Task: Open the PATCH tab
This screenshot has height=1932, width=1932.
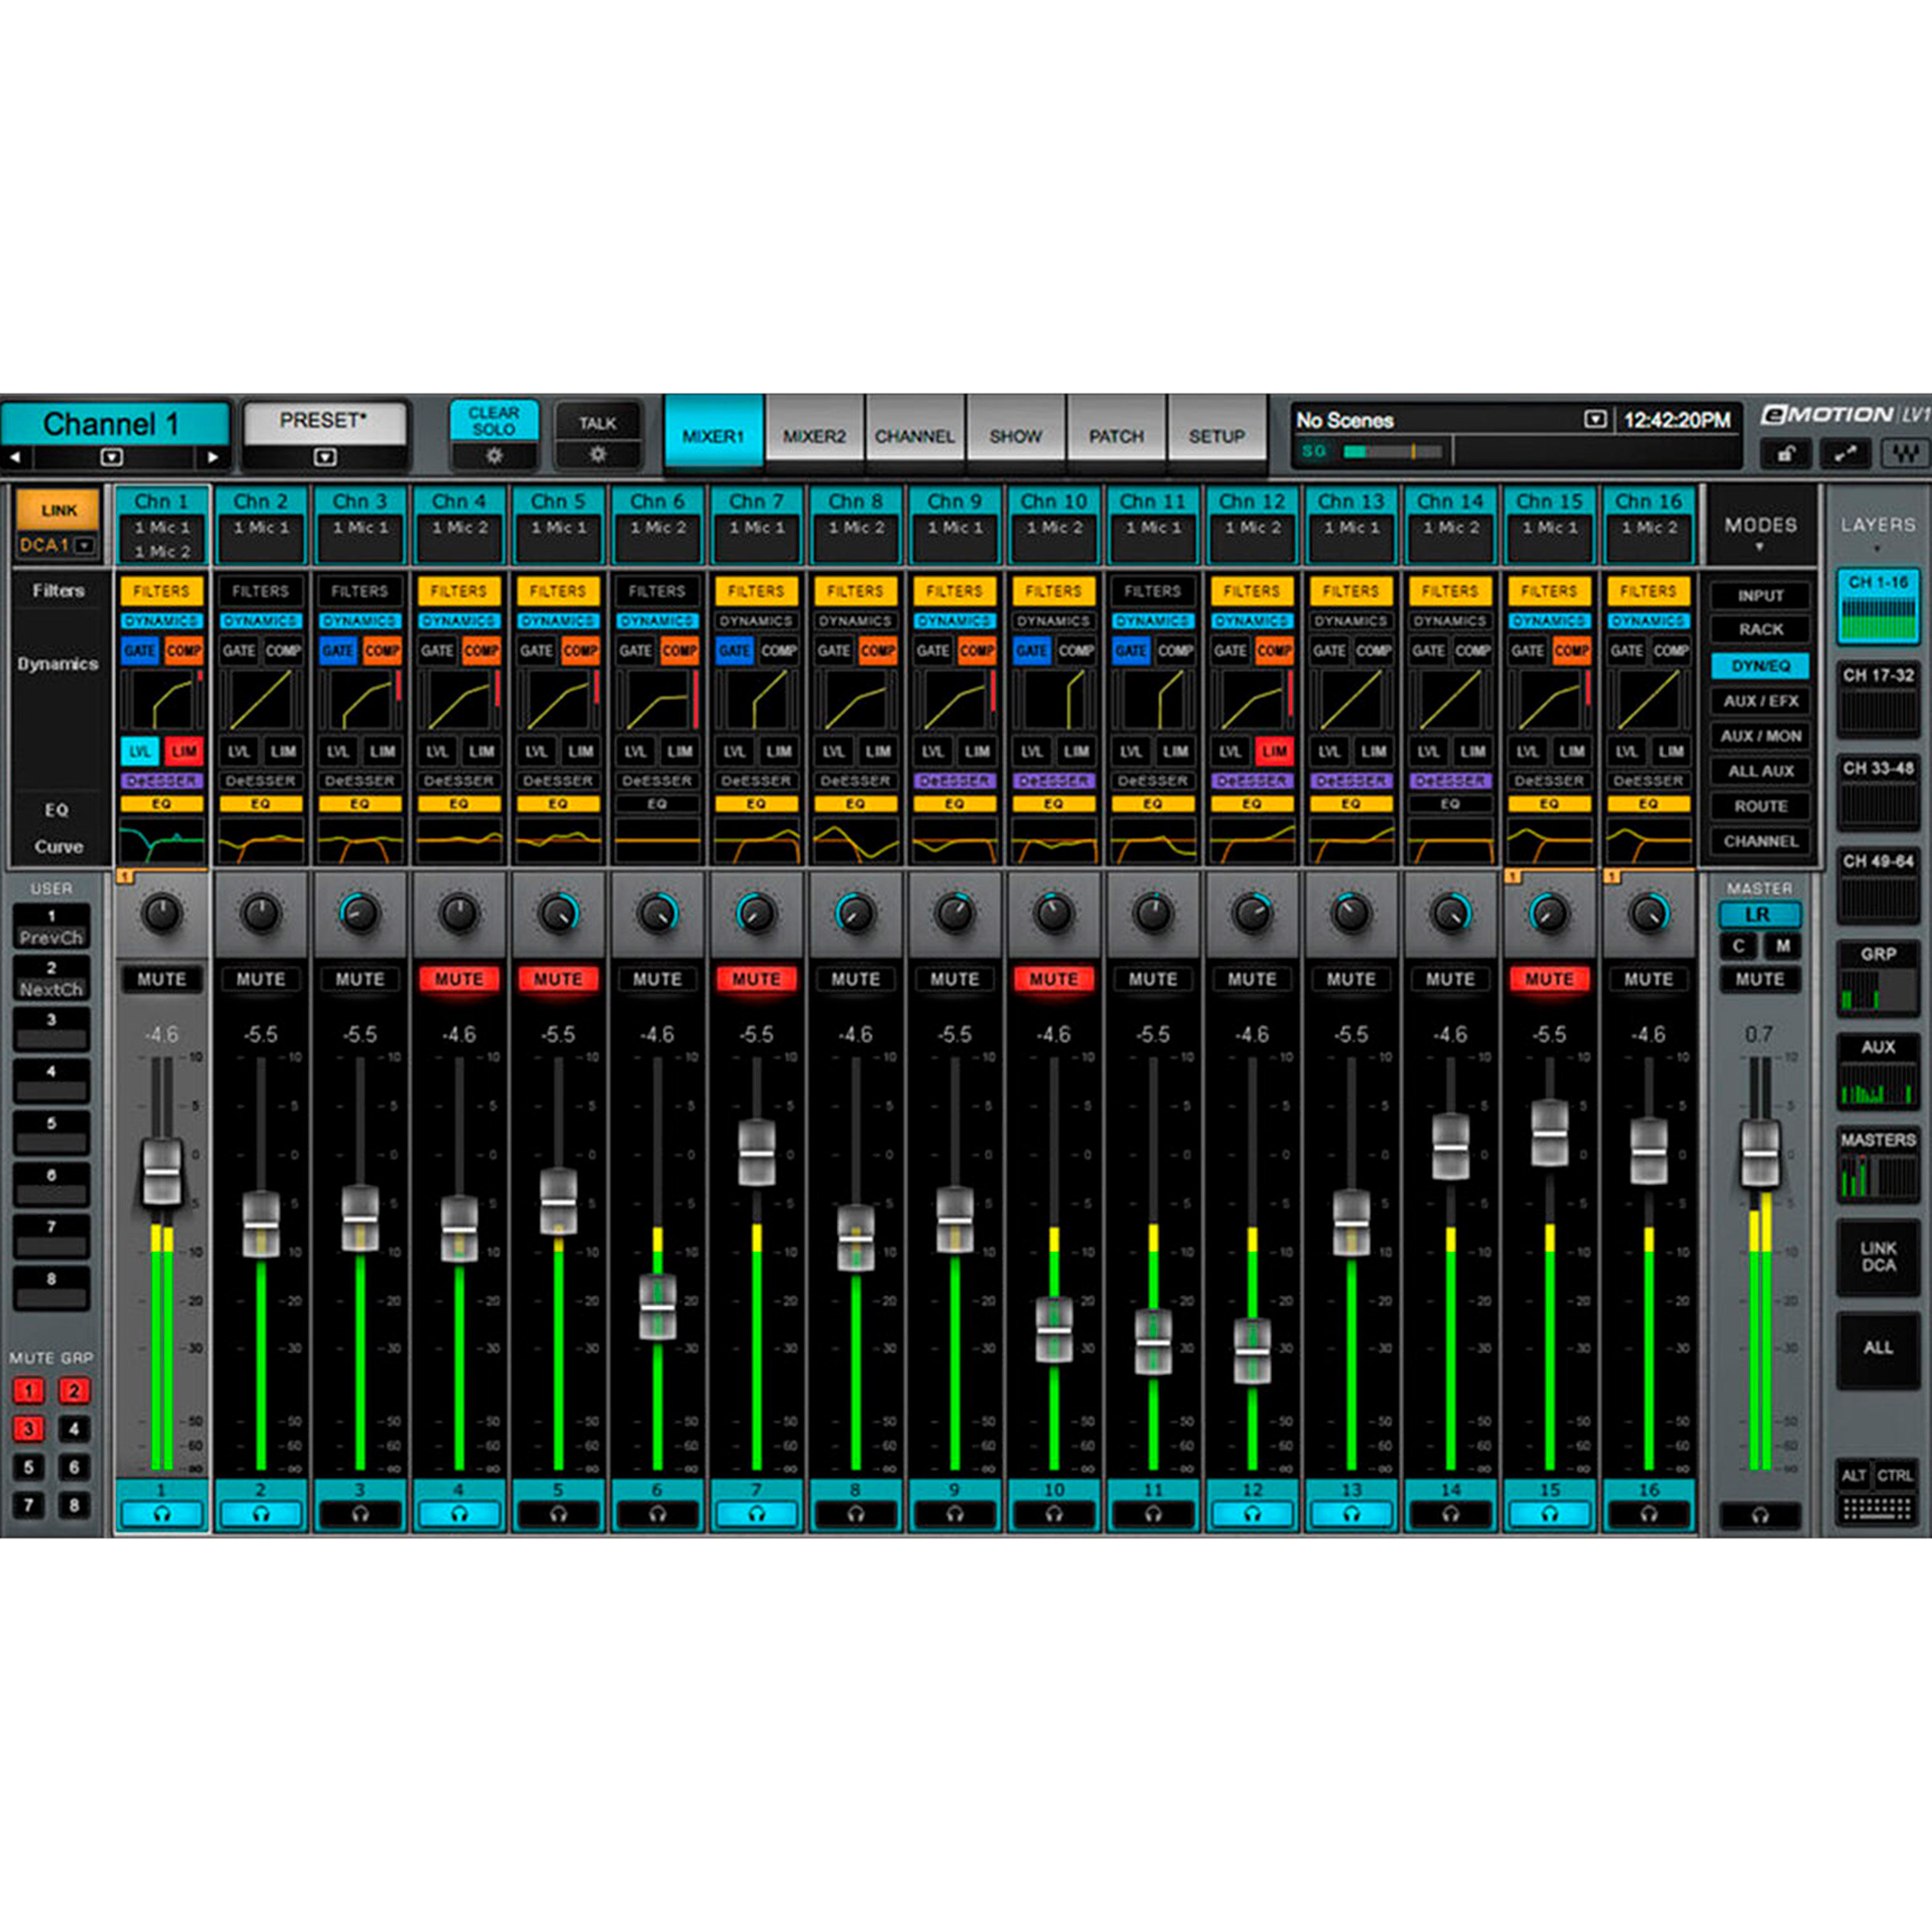Action: coord(1117,436)
